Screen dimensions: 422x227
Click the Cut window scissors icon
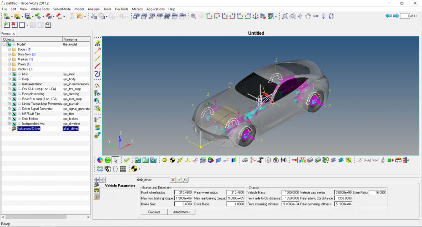click(x=94, y=16)
